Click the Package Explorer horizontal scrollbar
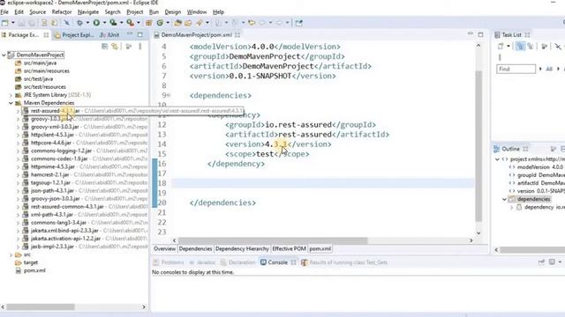 click(41, 307)
